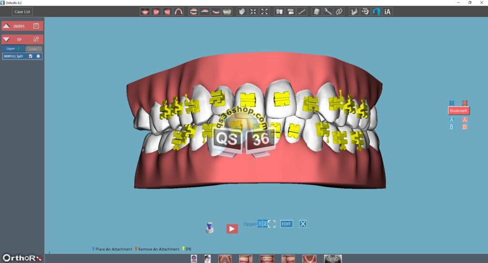488x263 pixels.
Task: Add upper plan with green plus
Action: coord(19,49)
